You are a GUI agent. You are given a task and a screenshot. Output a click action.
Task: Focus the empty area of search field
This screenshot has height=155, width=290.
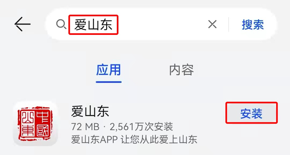(163, 24)
